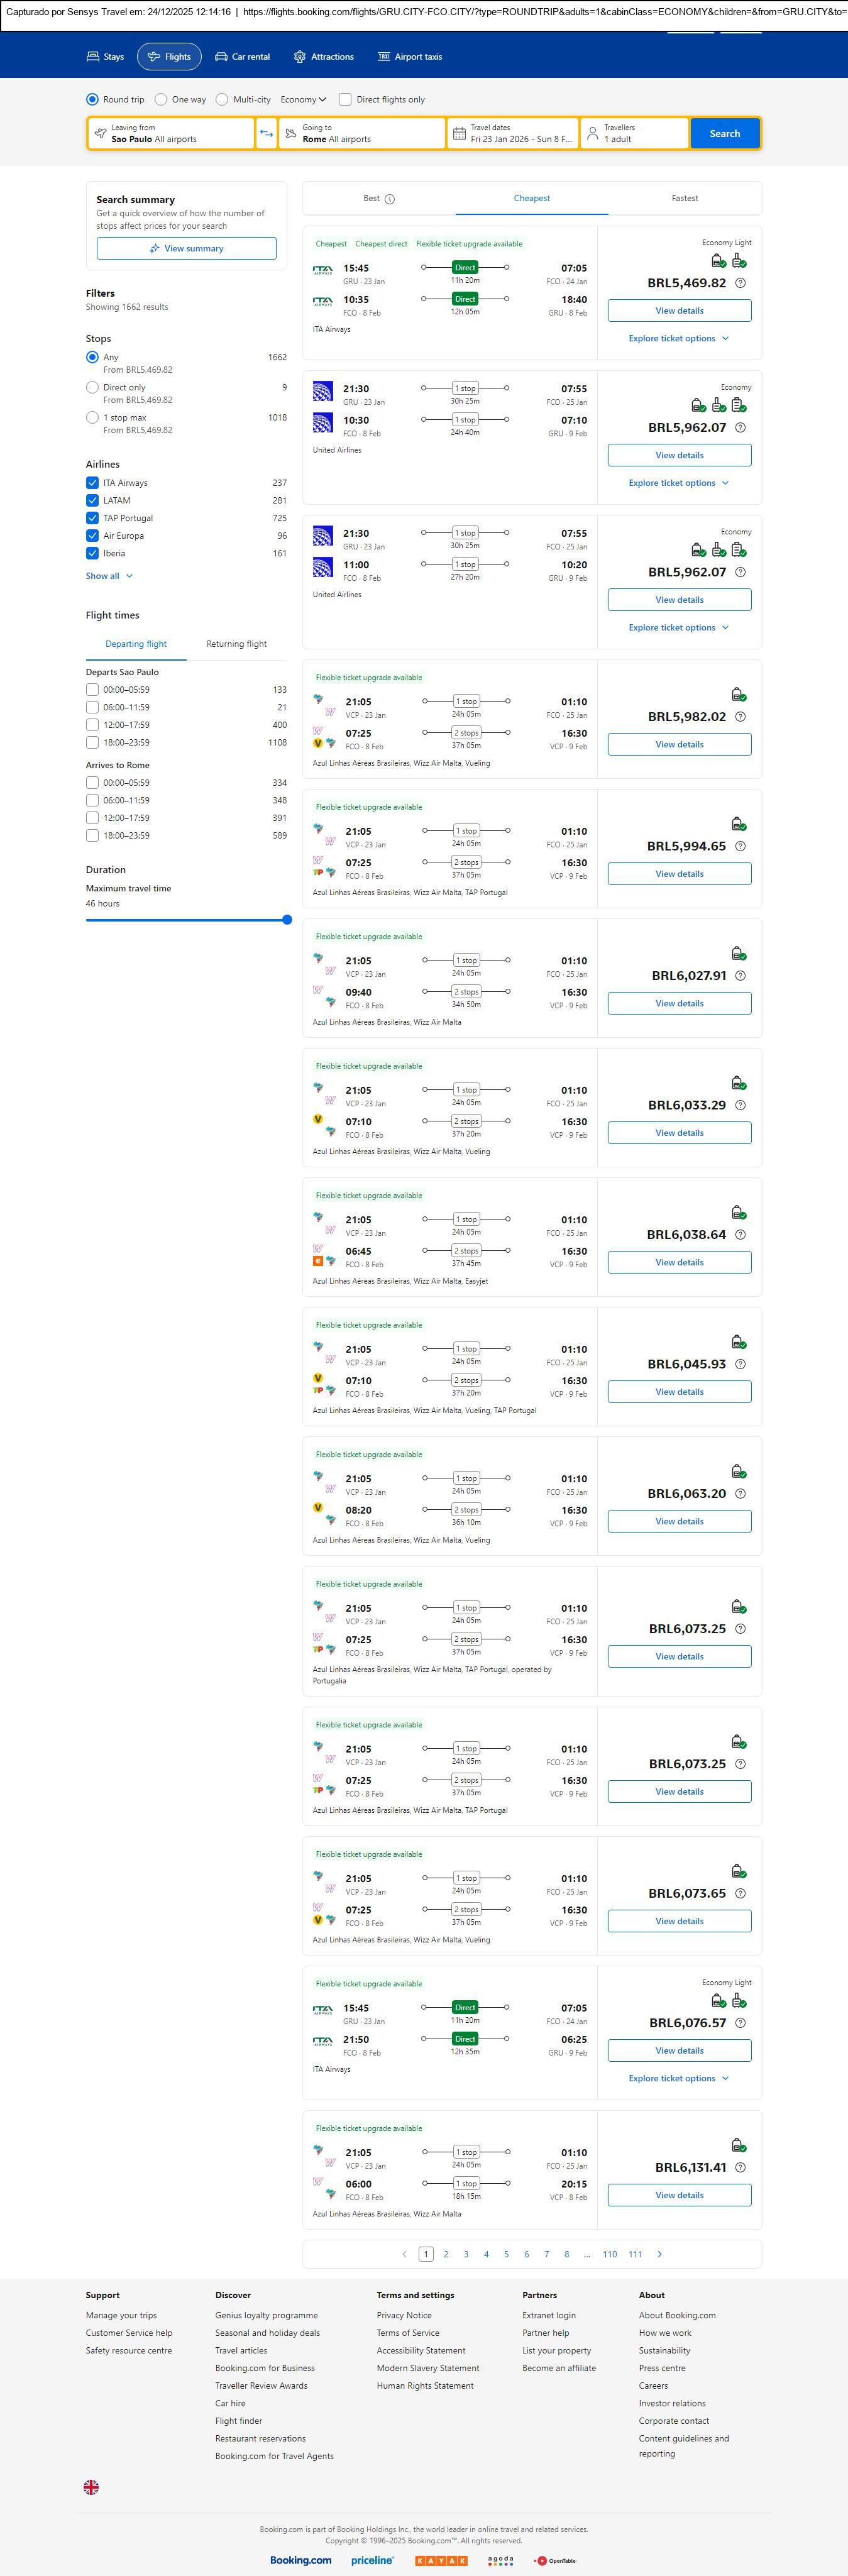Switch to the Fastest tab
The height and width of the screenshot is (2576, 848).
pyautogui.click(x=684, y=198)
